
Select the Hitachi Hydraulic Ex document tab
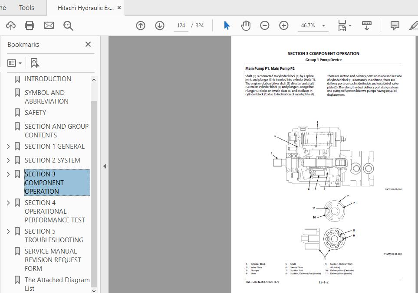pos(85,8)
